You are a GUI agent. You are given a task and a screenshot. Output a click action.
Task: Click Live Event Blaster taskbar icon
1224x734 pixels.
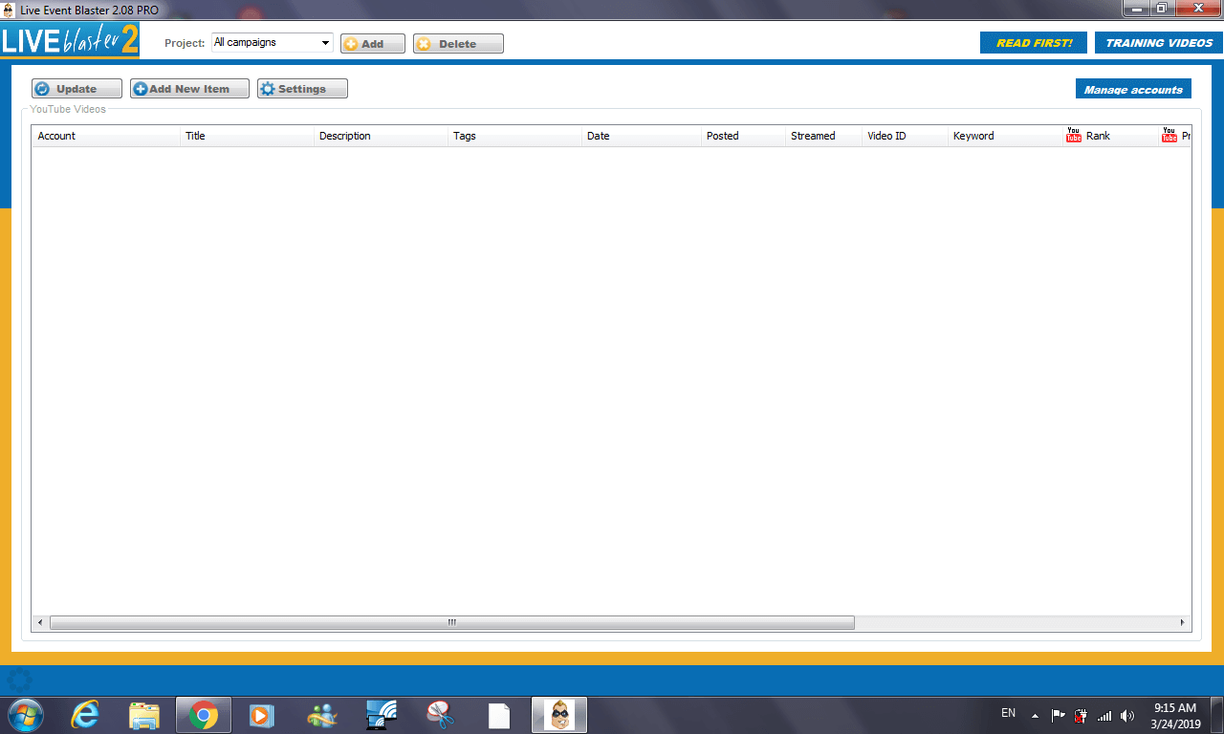coord(559,715)
